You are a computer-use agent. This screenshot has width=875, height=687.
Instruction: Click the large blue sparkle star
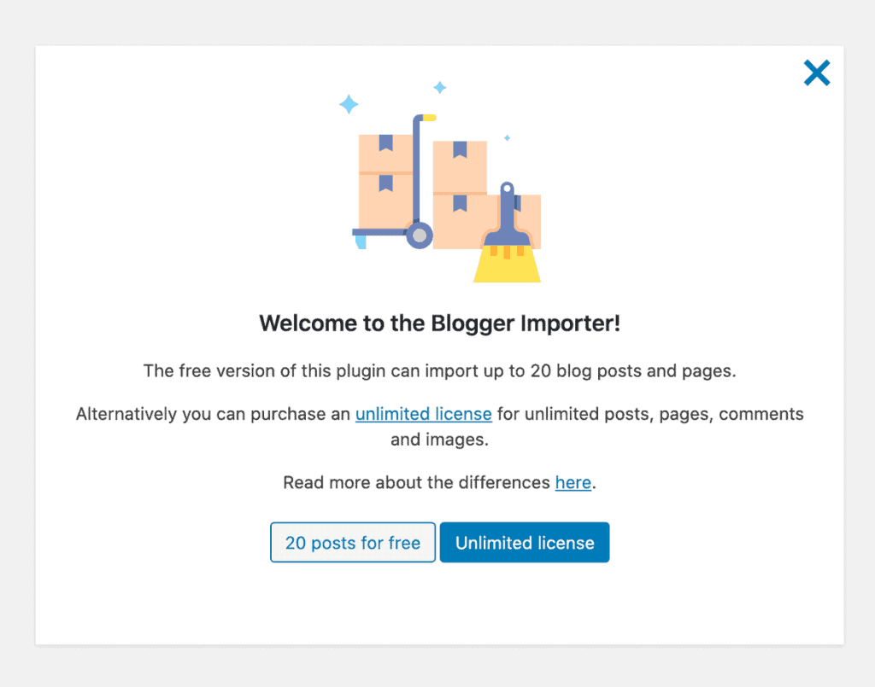click(x=349, y=104)
